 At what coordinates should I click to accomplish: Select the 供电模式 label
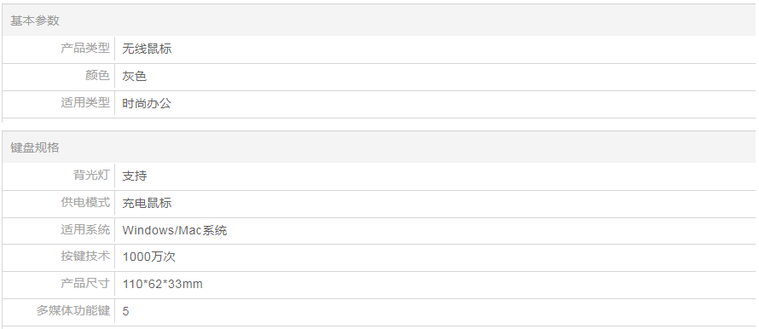(x=85, y=202)
